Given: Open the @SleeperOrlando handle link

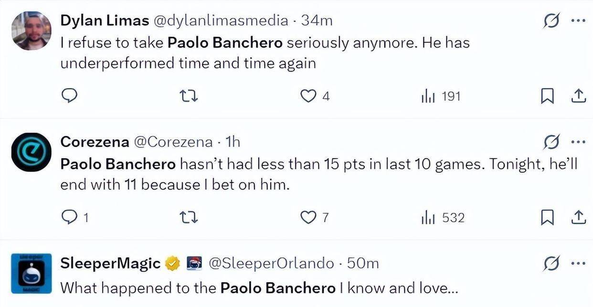Looking at the screenshot, I should tap(270, 263).
